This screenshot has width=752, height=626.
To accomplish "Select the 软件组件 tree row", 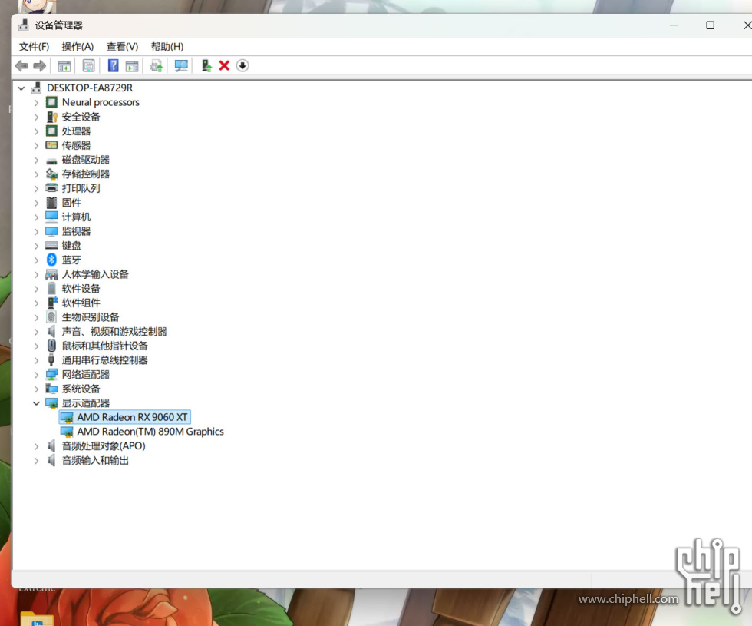I will click(81, 303).
